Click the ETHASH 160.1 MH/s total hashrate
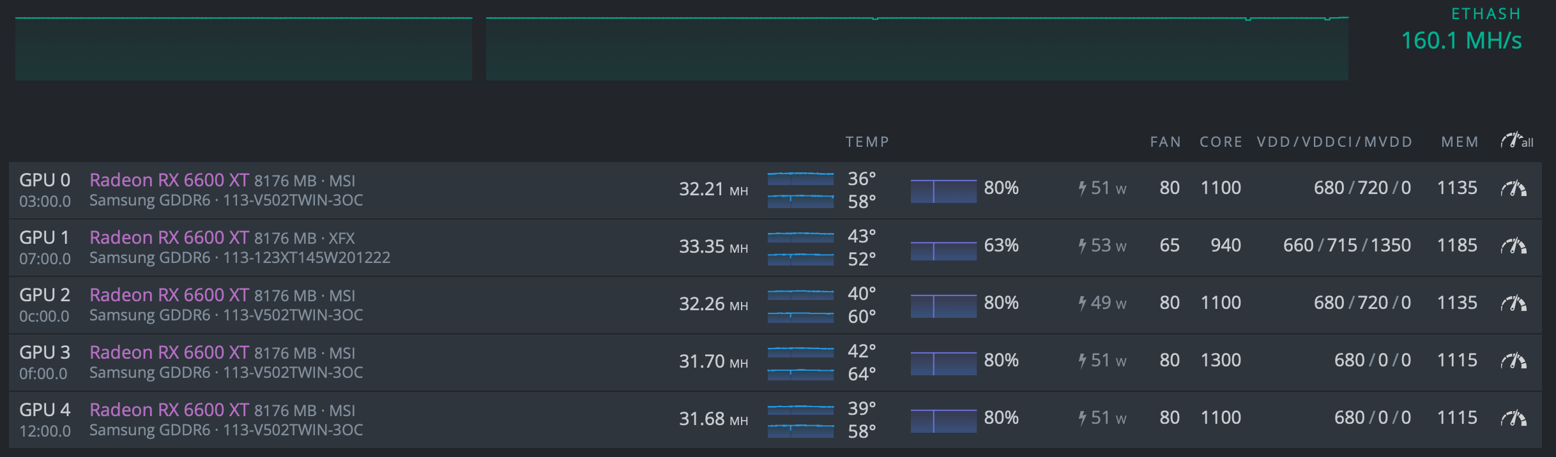The width and height of the screenshot is (1556, 457). point(1461,41)
